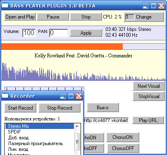The height and width of the screenshot is (155, 167).
Task: Maximize the Recorder window
Action: pyautogui.click(x=71, y=96)
